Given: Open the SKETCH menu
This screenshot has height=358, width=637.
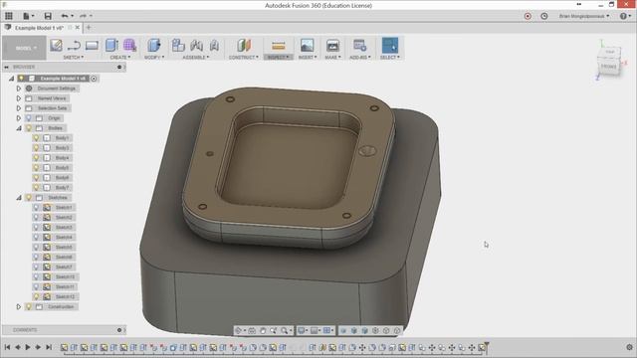Looking at the screenshot, I should (74, 58).
